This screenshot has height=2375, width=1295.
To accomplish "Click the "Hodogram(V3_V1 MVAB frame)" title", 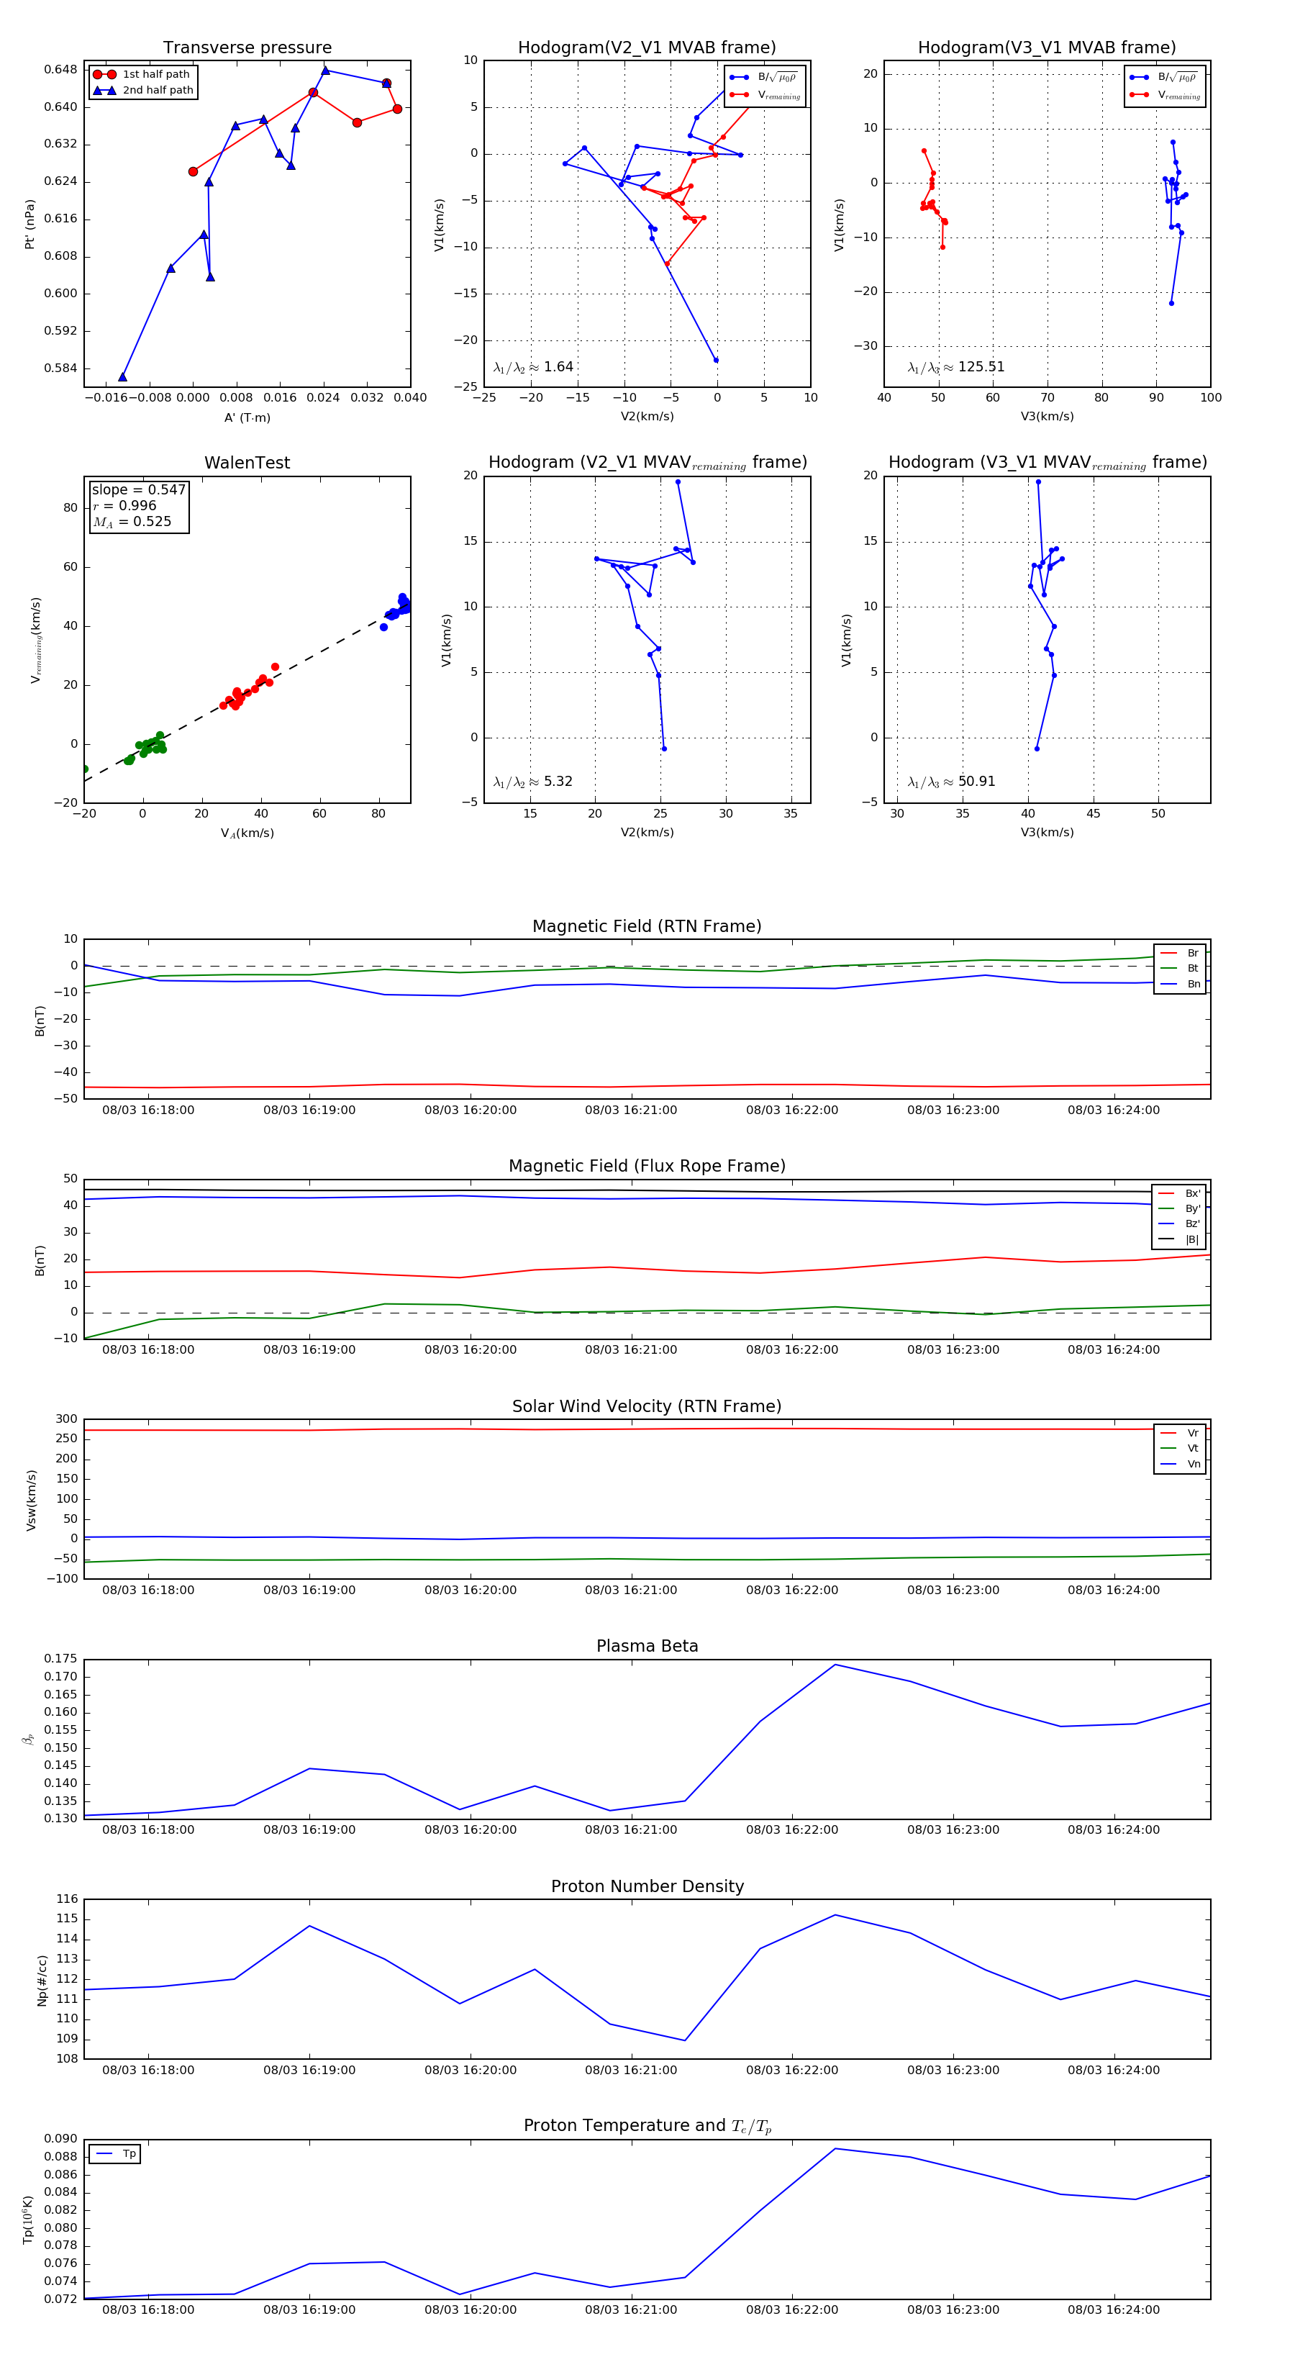I will (x=1047, y=48).
